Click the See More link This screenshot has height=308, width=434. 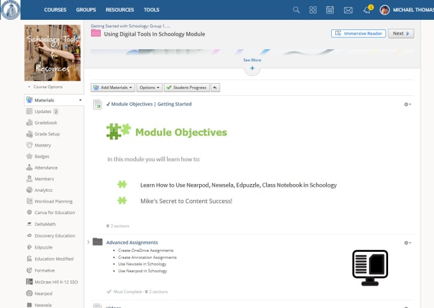tap(252, 60)
